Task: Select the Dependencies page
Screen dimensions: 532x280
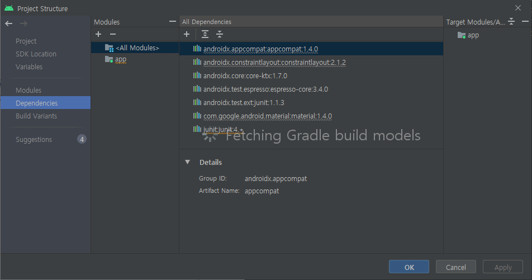Action: click(45, 103)
